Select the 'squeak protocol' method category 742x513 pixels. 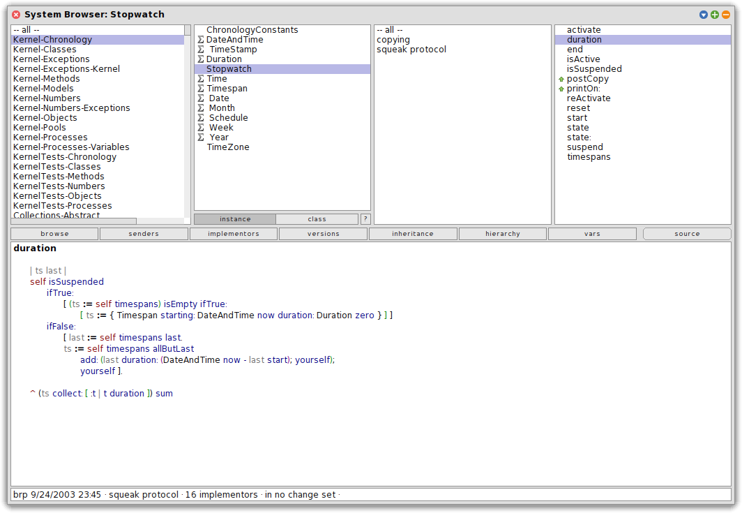[x=411, y=50]
